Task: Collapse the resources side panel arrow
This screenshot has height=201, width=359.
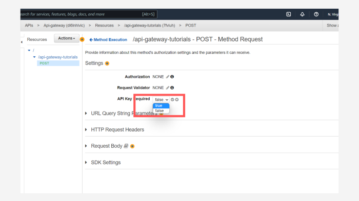Action: pos(22,42)
